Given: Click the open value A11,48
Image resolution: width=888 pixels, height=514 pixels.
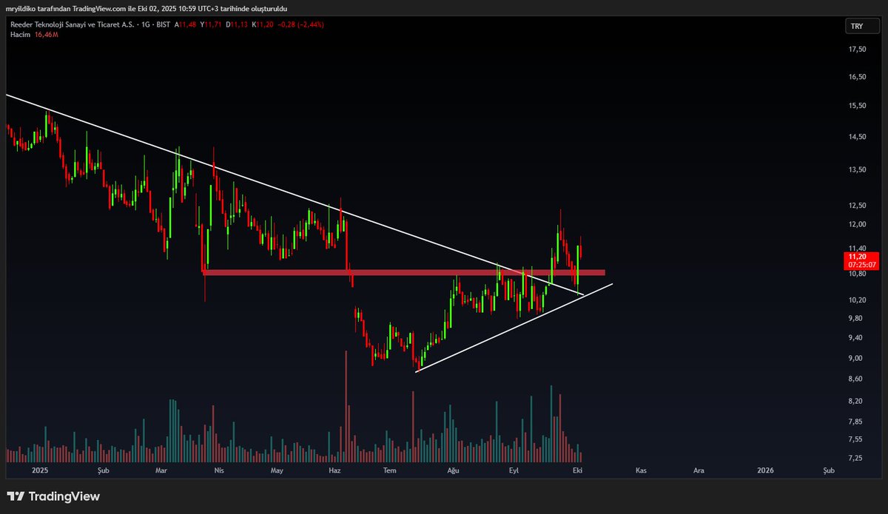Looking at the screenshot, I should coord(184,24).
